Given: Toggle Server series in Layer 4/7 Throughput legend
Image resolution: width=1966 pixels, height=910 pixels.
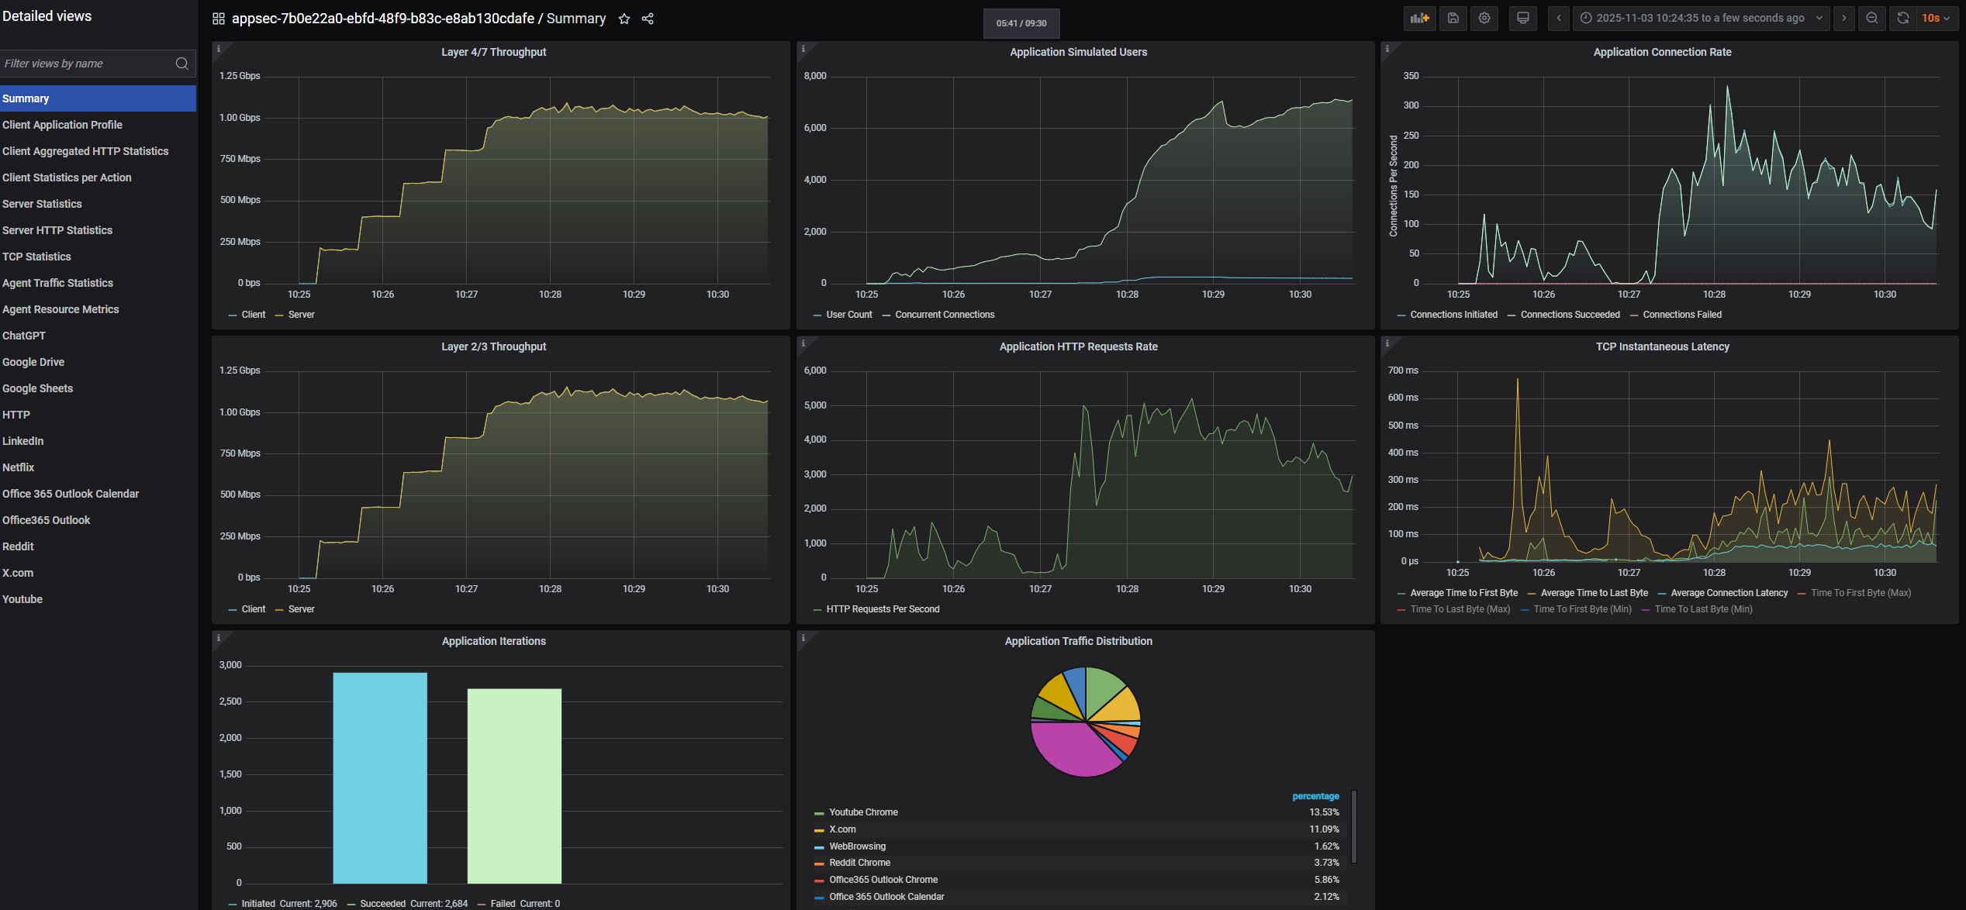Looking at the screenshot, I should point(301,315).
